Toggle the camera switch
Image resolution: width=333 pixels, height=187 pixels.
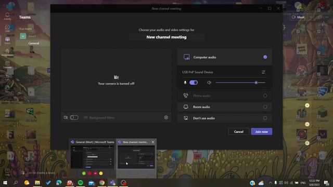click(x=74, y=117)
